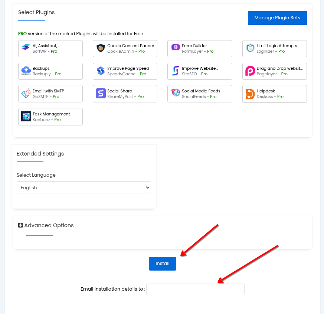Click the CookieAdmin shield cookie icon

click(101, 48)
